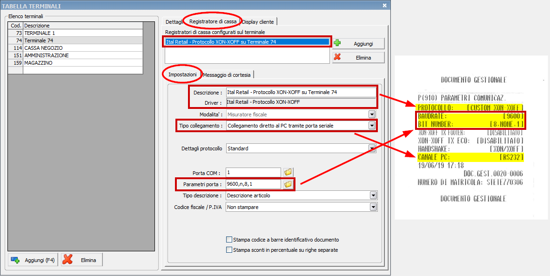Click the folder icon next to Porta COM

(288, 173)
